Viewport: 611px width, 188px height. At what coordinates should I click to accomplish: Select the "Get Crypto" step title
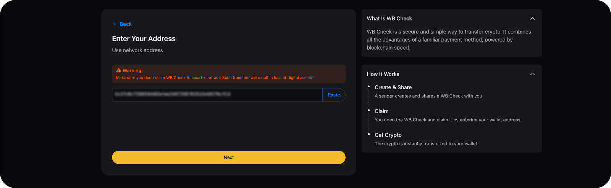click(388, 135)
